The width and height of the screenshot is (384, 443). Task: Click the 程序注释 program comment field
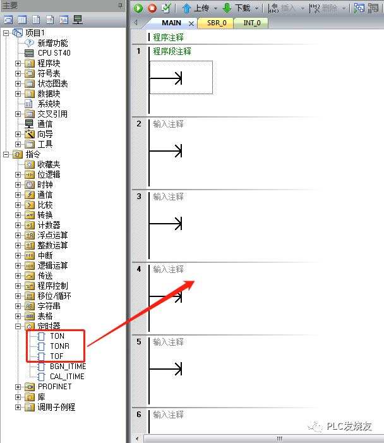pyautogui.click(x=168, y=37)
